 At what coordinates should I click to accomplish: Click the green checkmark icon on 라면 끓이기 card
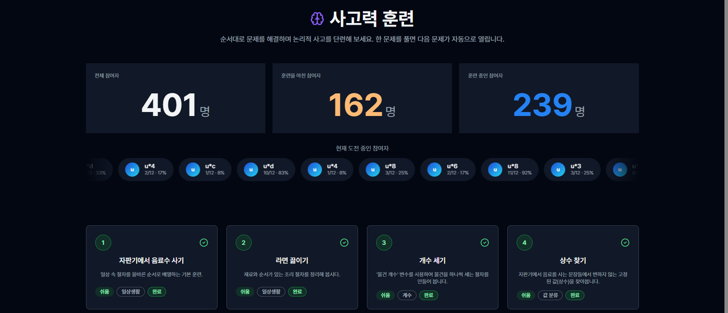tap(344, 243)
